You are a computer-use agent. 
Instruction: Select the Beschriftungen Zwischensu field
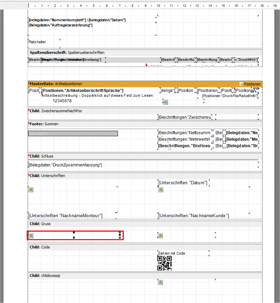pos(185,117)
